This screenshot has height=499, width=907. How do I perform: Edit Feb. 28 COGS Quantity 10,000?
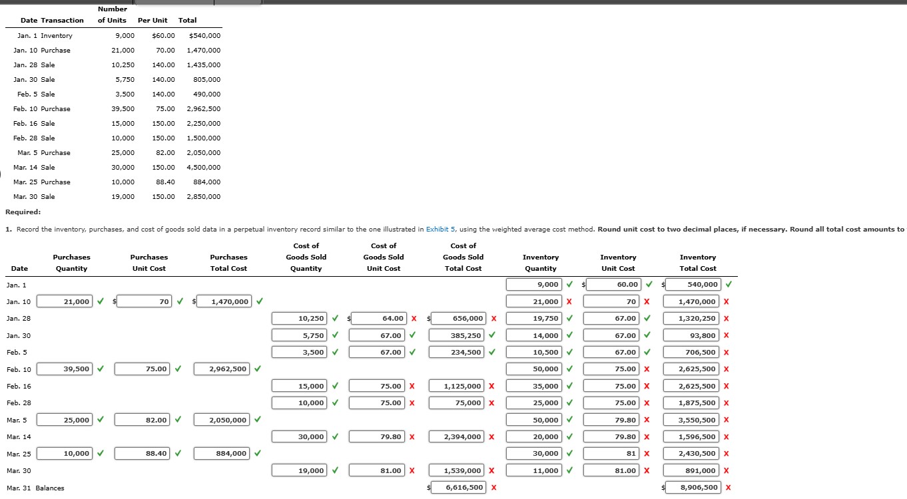300,403
